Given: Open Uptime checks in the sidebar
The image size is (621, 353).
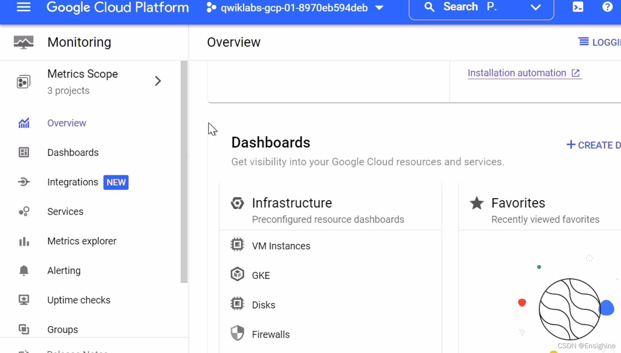Looking at the screenshot, I should [79, 300].
